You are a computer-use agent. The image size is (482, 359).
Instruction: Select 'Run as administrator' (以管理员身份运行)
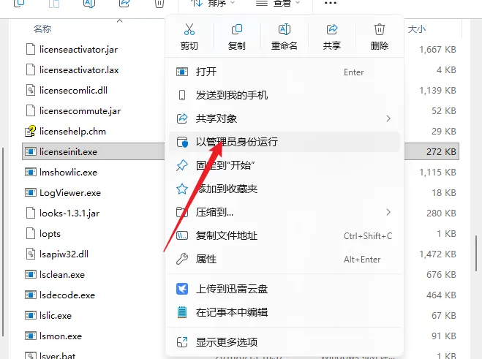tap(285, 142)
